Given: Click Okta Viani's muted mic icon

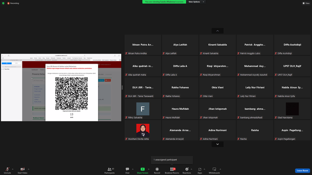Looking at the screenshot, I should 201,96.
